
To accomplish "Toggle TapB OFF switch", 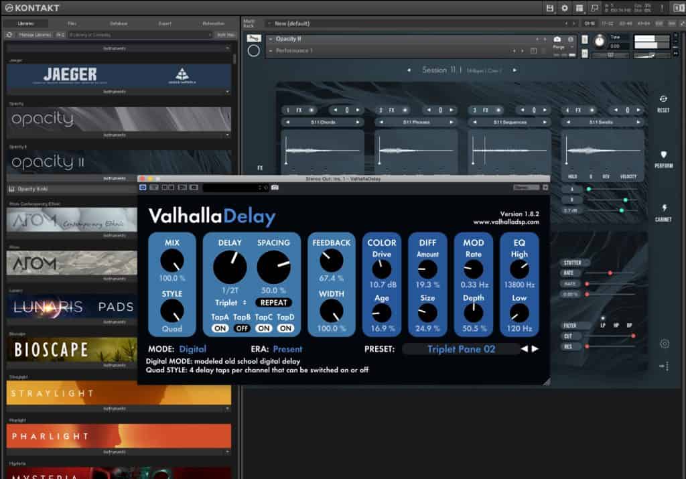I will [x=242, y=328].
